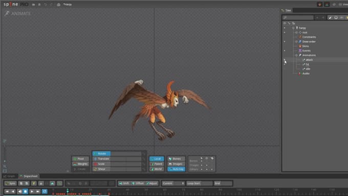Toggle visibility dot for root row
The width and height of the screenshot is (348, 196).
285,32
